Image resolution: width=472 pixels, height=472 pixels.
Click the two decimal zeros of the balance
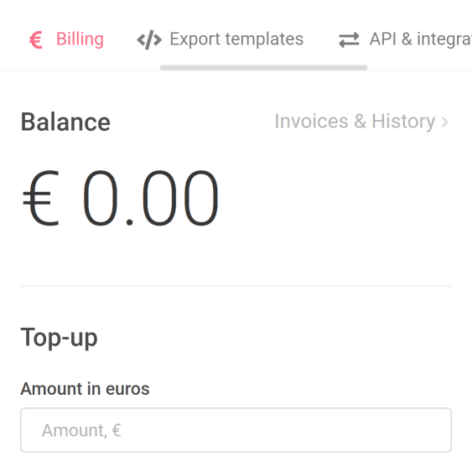tap(180, 198)
